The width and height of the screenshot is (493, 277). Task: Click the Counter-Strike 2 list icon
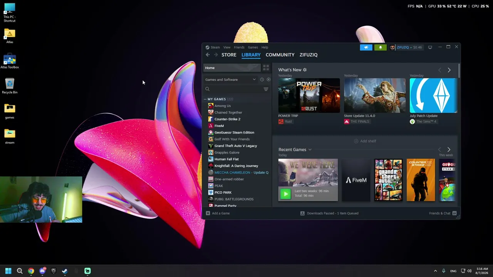211,119
